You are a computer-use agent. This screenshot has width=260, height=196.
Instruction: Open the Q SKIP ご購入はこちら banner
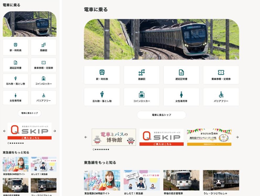click(162, 137)
